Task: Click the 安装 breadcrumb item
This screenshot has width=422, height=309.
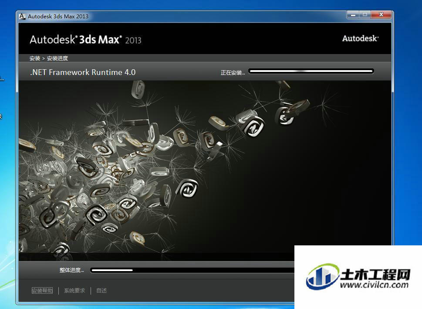Action: point(35,58)
